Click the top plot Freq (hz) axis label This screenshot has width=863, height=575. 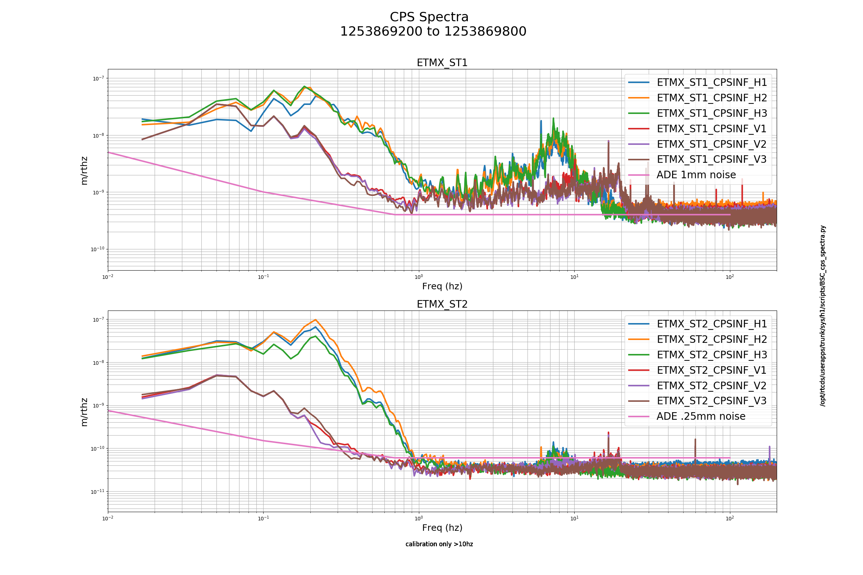click(x=442, y=286)
